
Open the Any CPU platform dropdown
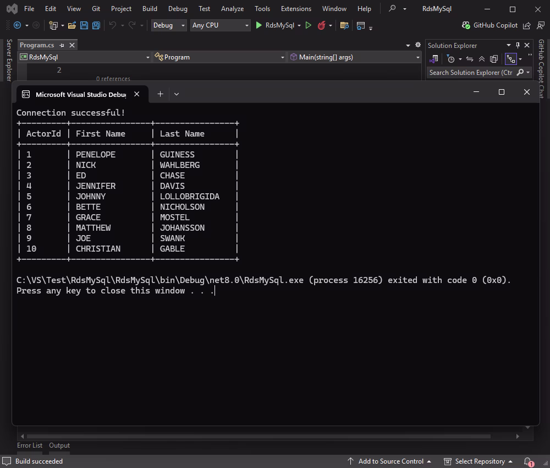(x=220, y=25)
